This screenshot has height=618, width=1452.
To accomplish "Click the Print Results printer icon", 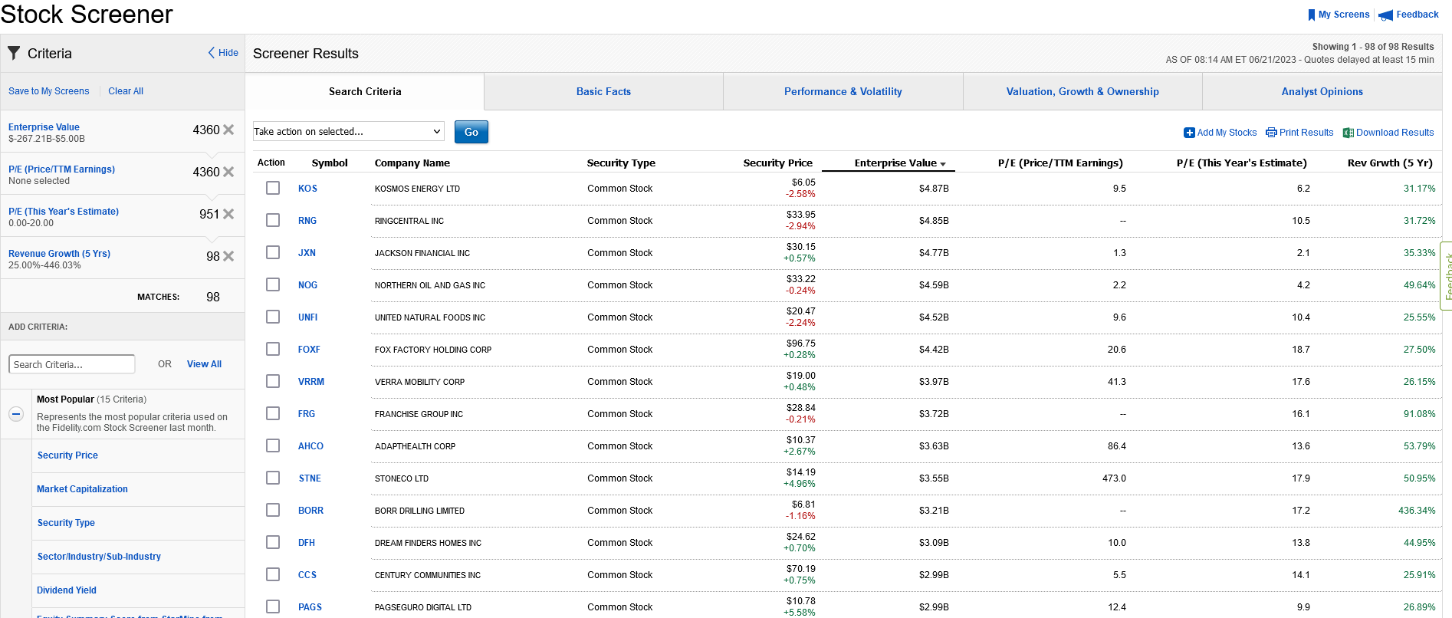I will coord(1271,133).
